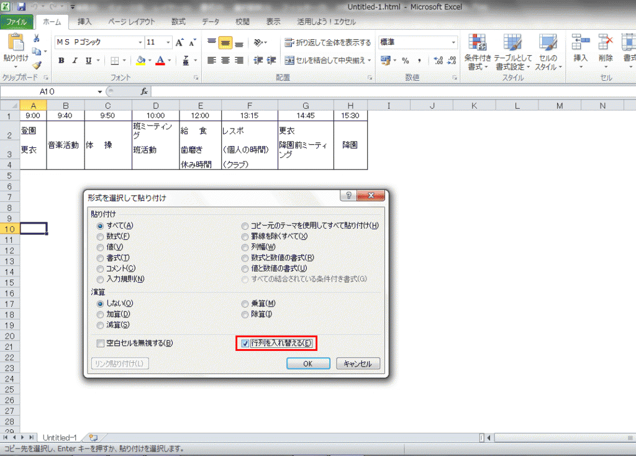Click the キャンセル button

click(358, 364)
